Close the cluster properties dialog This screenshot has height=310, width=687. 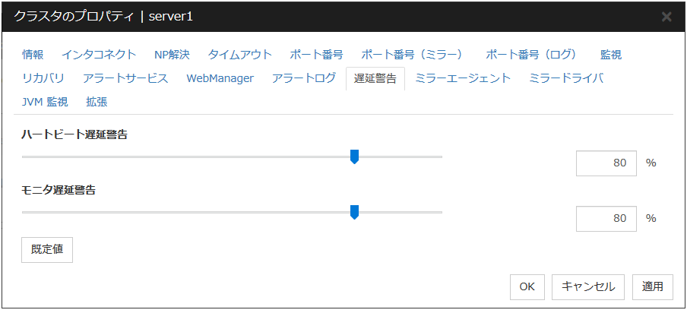point(666,17)
